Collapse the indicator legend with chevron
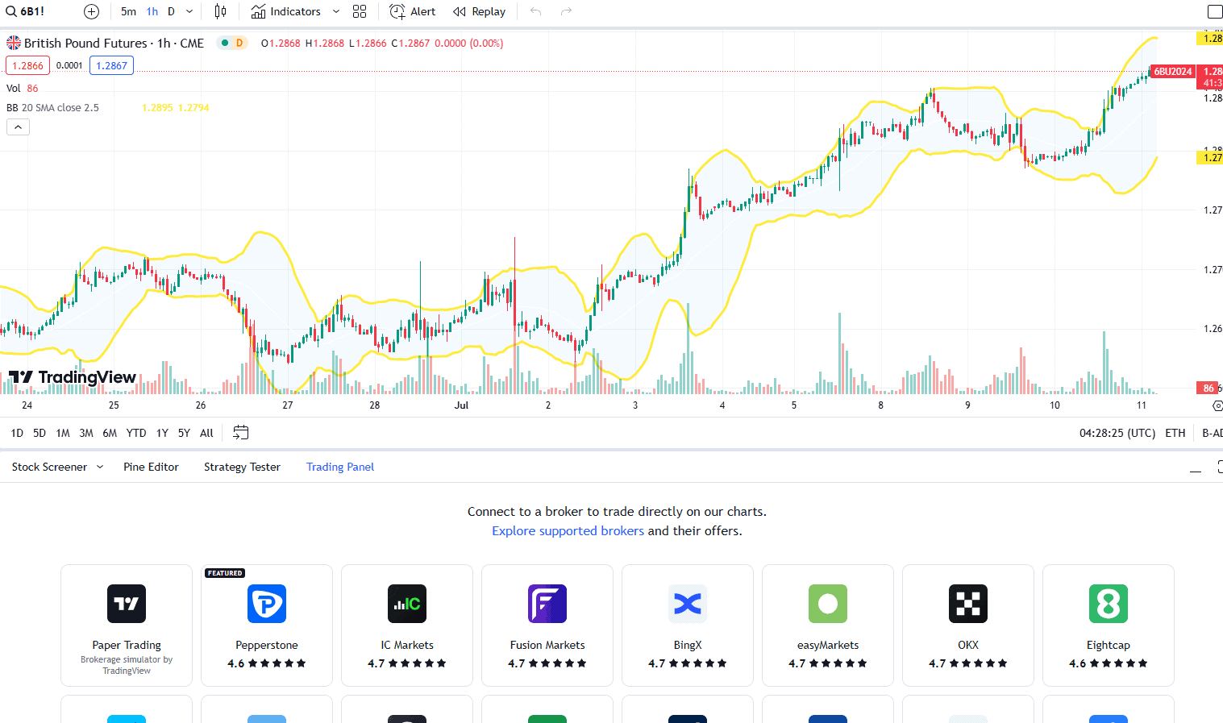The image size is (1223, 723). [x=18, y=127]
